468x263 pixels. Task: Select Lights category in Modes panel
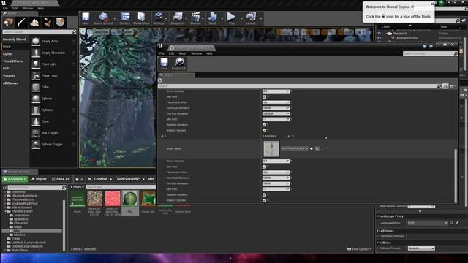(x=7, y=54)
